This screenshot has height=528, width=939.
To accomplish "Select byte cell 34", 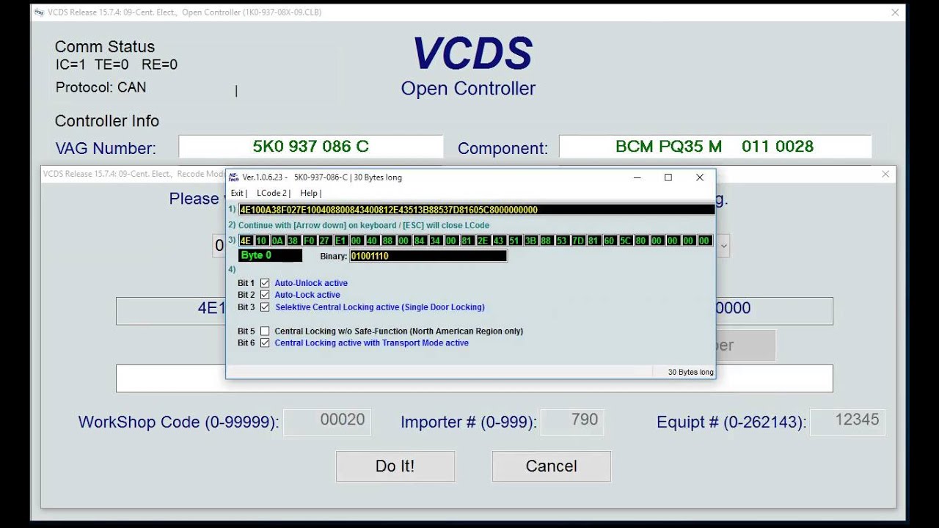I will (435, 241).
